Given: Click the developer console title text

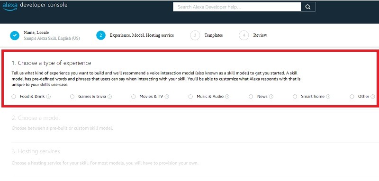Looking at the screenshot, I should pyautogui.click(x=44, y=5).
